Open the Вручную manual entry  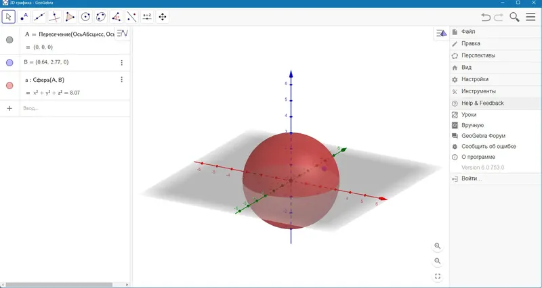(x=495, y=125)
